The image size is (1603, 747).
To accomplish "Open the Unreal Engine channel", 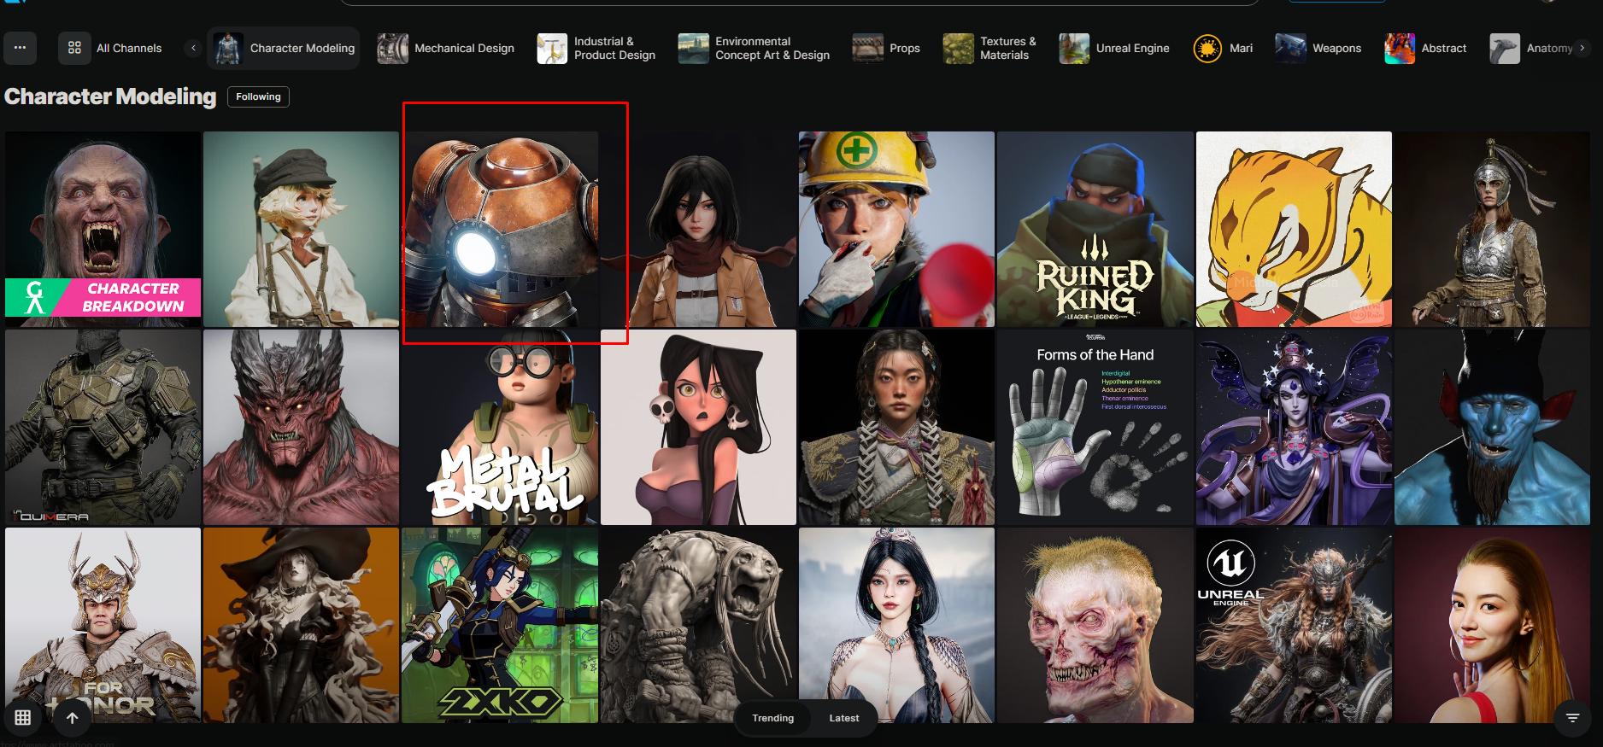I will (x=1114, y=48).
